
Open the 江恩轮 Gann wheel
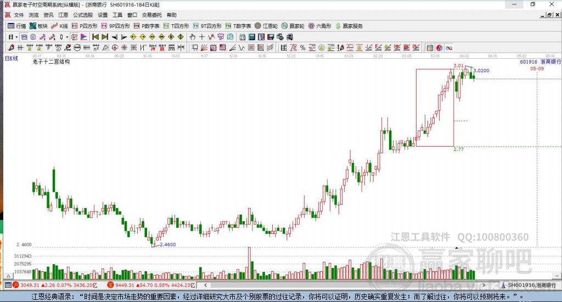266,26
